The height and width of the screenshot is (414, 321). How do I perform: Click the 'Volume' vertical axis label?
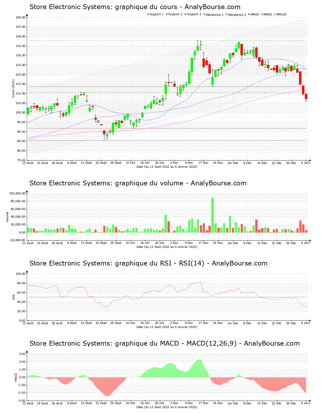pos(7,217)
